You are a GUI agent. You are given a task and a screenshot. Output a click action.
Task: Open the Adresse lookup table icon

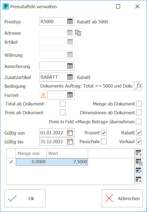70,33
